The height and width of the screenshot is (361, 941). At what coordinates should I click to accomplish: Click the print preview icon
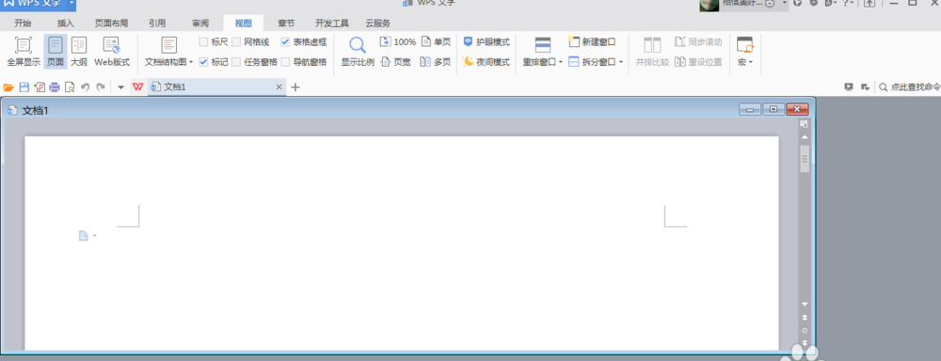(x=70, y=86)
